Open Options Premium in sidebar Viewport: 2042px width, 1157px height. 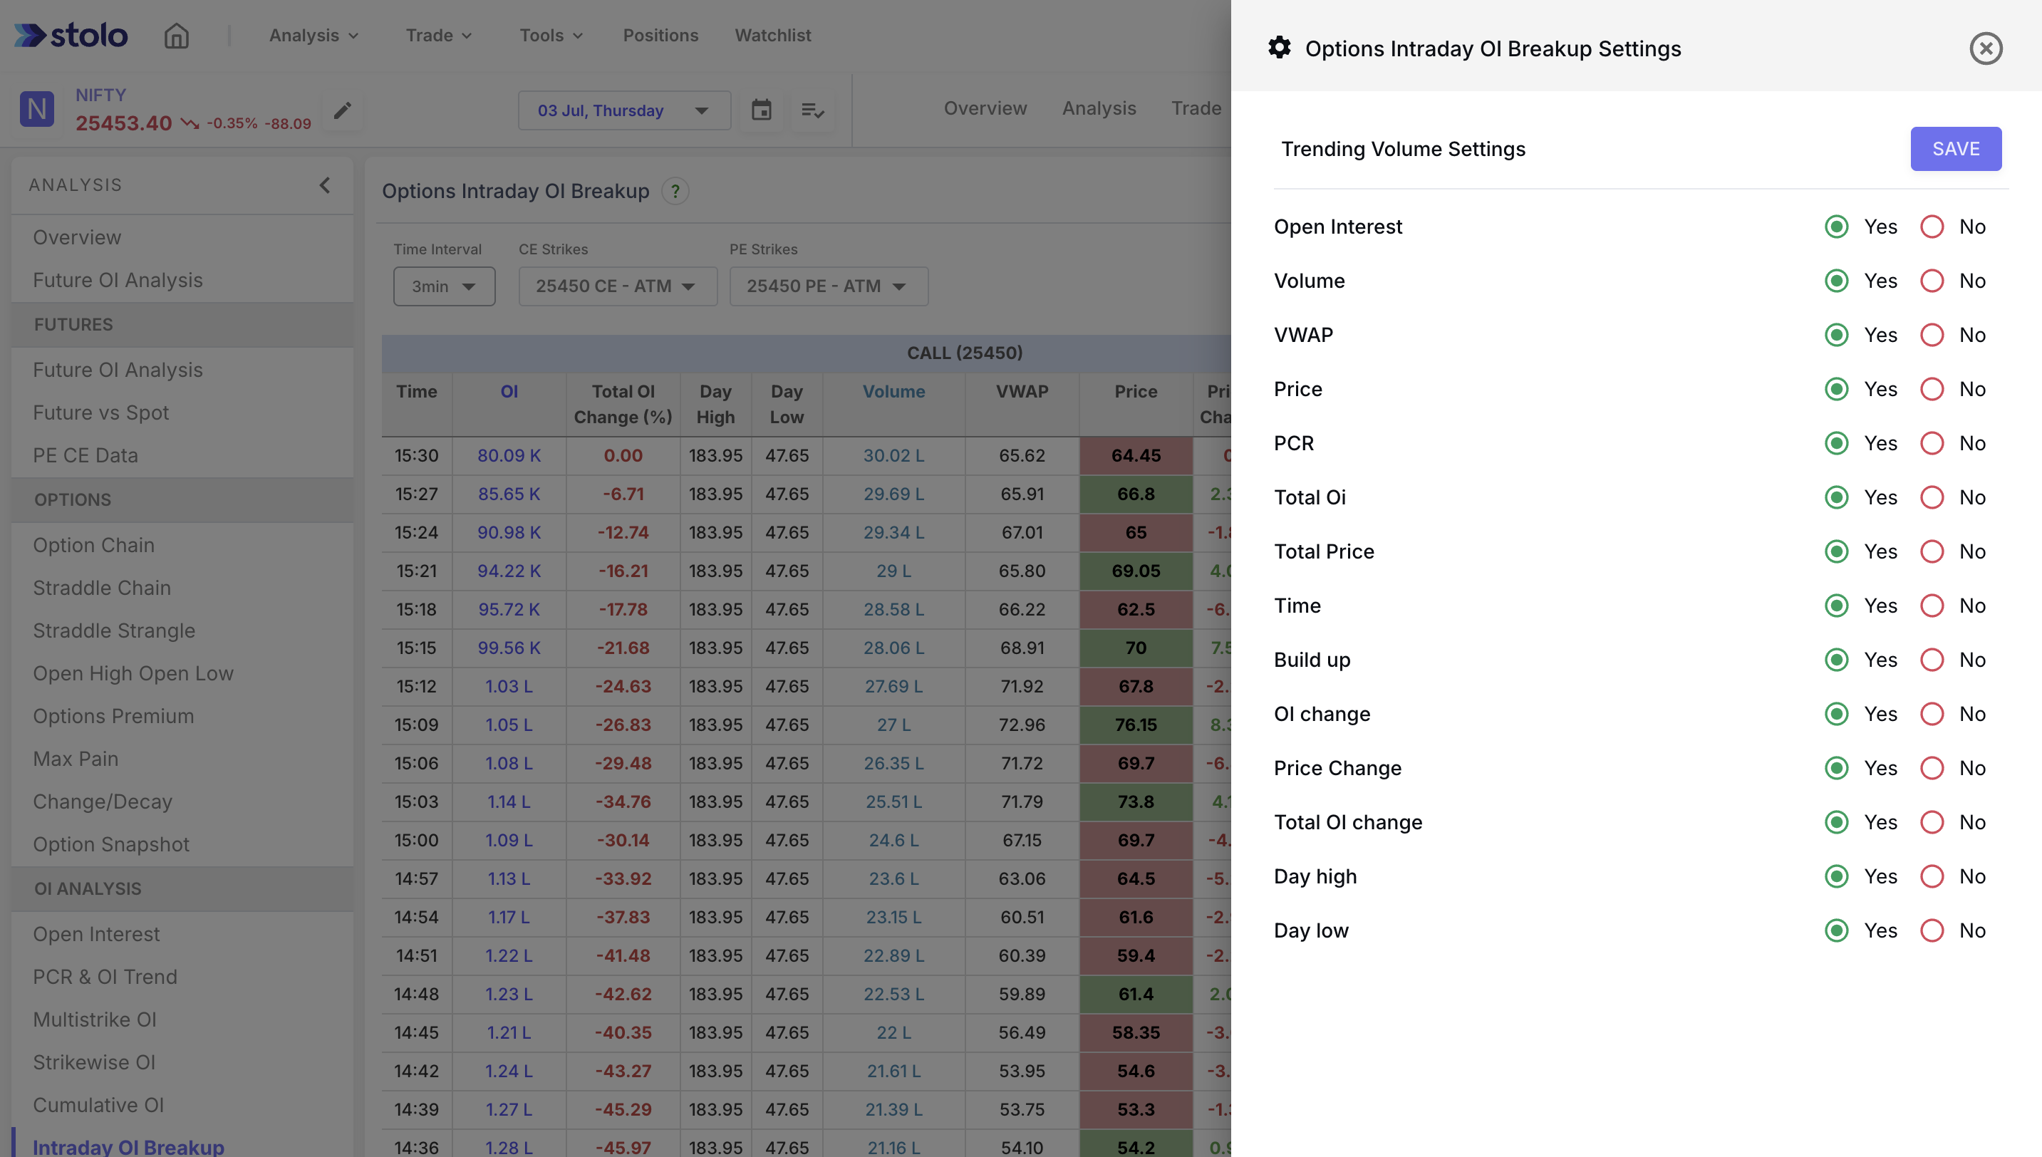pyautogui.click(x=113, y=716)
